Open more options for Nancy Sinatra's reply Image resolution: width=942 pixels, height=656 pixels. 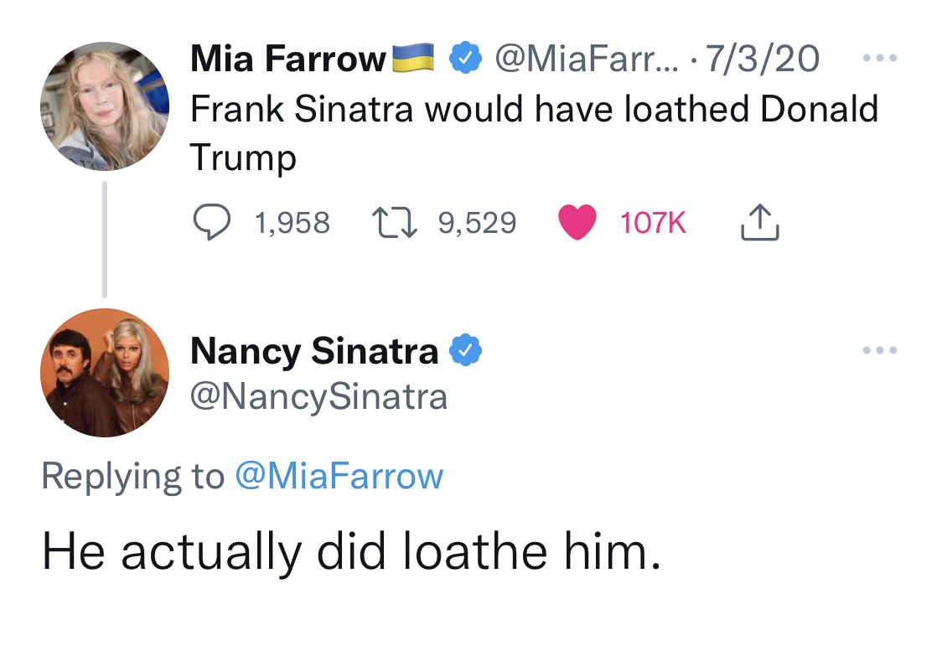coord(880,349)
